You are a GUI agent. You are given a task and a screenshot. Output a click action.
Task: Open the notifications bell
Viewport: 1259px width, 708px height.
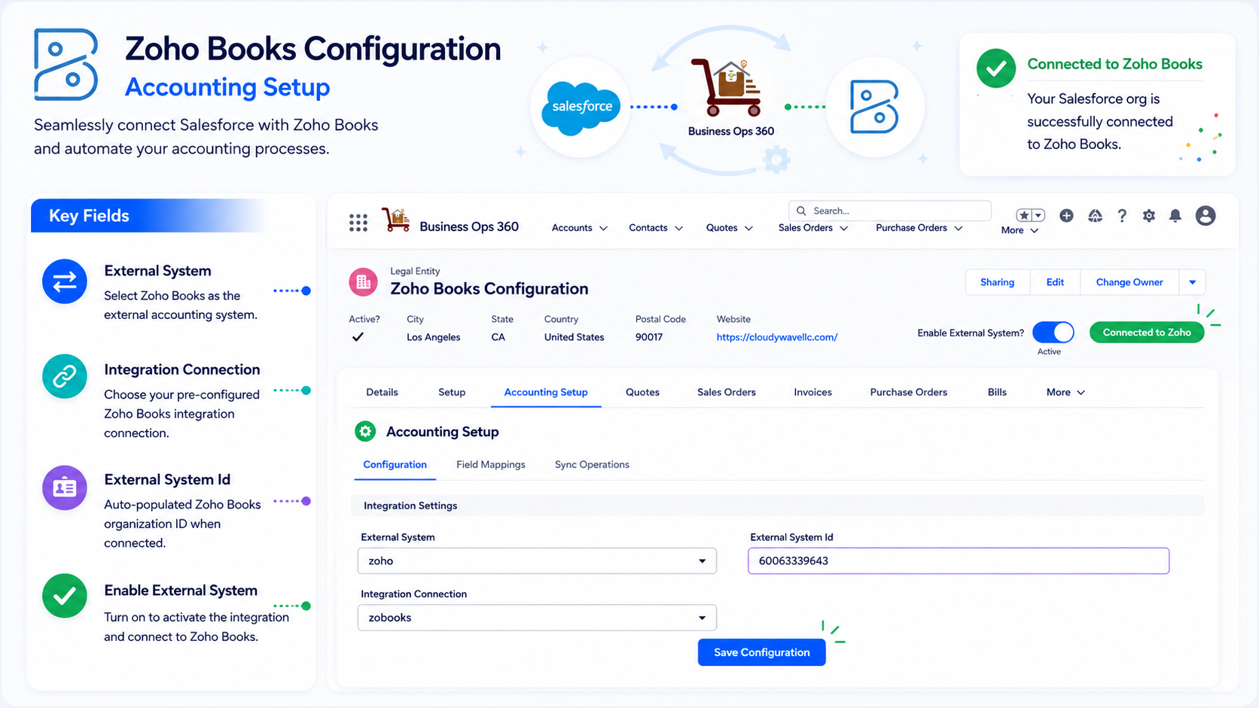(1175, 216)
